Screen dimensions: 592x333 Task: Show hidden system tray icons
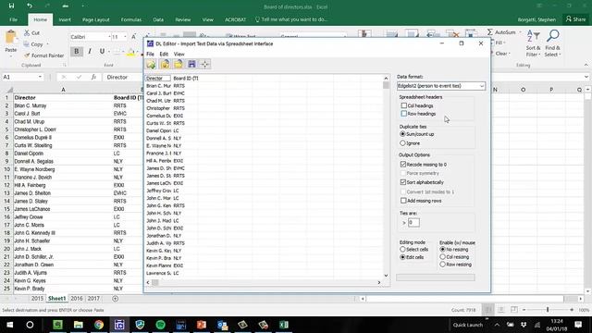(497, 325)
